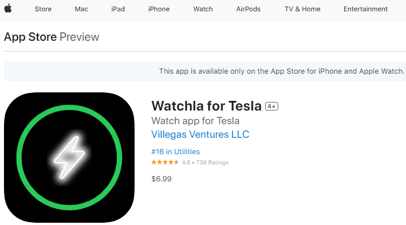Click the orange star rating
Viewport: 406px width, 225px height.
(x=165, y=162)
